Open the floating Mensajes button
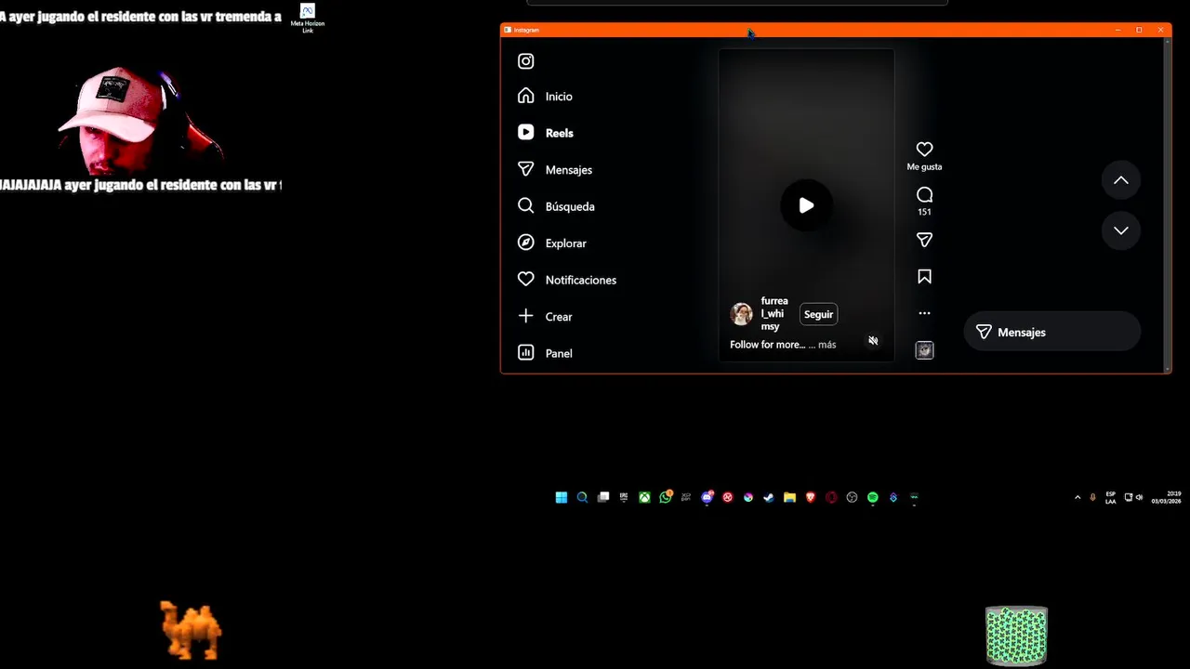Image resolution: width=1190 pixels, height=669 pixels. point(1052,332)
